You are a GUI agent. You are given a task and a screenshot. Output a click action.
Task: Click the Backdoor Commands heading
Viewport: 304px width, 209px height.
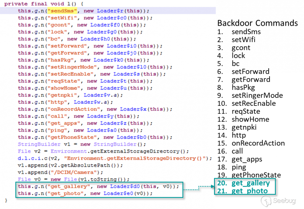[257, 23]
